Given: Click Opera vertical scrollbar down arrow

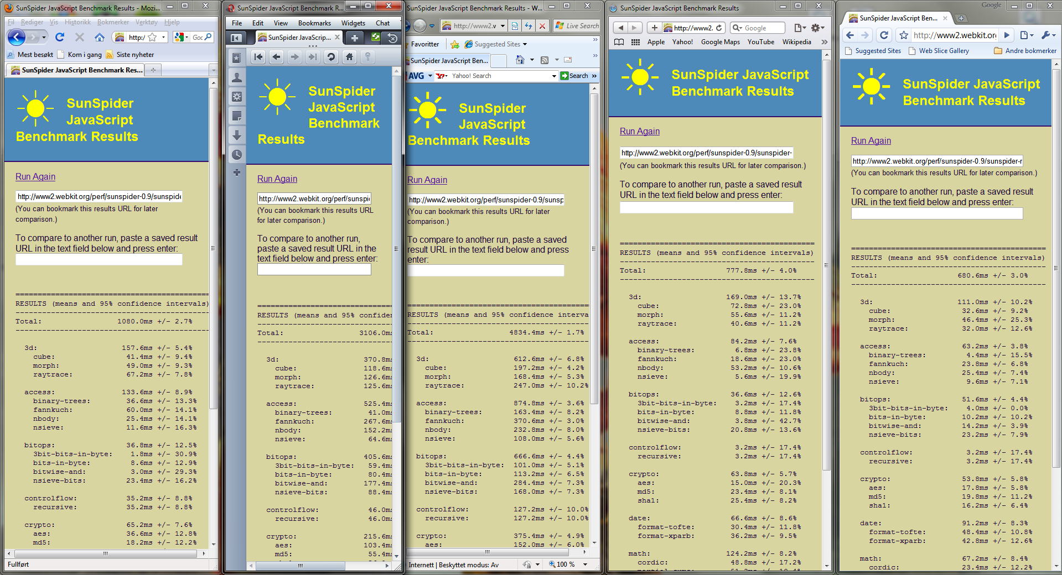Looking at the screenshot, I should 396,556.
